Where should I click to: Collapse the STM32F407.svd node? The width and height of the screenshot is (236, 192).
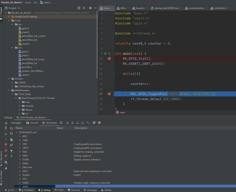pos(16,133)
